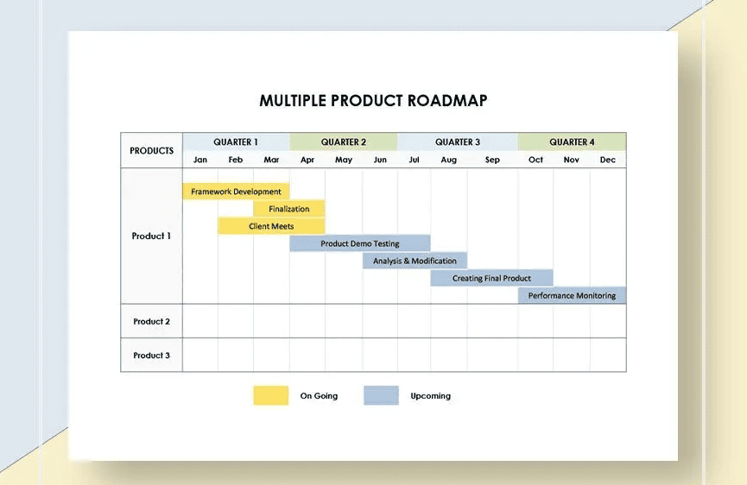This screenshot has width=747, height=485.
Task: Select the Framework Development bar
Action: pyautogui.click(x=236, y=192)
